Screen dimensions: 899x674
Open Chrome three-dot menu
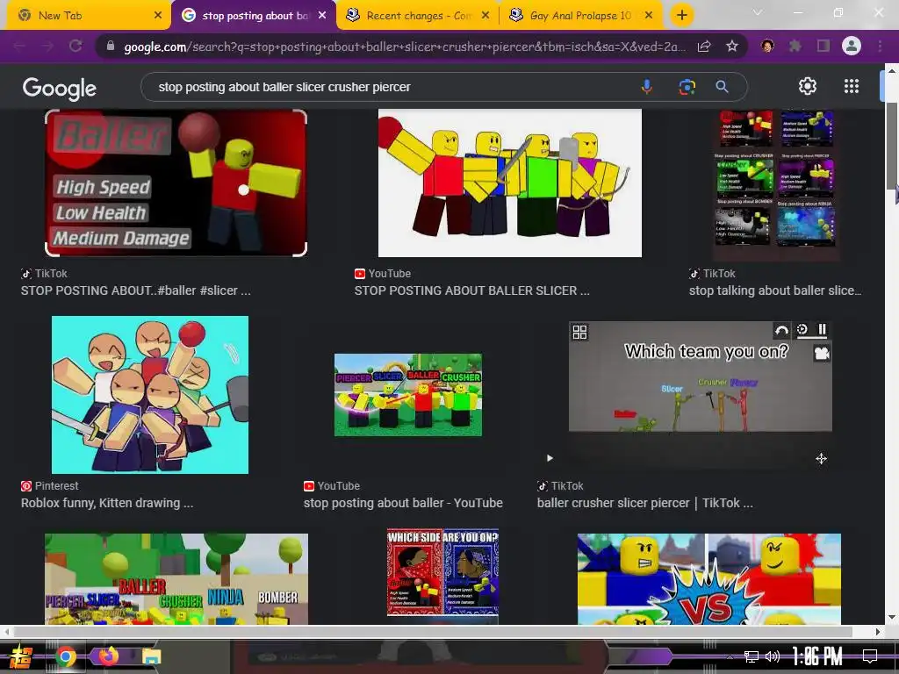click(880, 46)
